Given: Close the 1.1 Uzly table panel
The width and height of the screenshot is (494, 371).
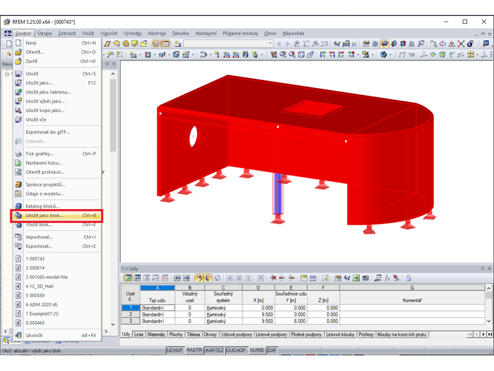Looking at the screenshot, I should pyautogui.click(x=489, y=268).
